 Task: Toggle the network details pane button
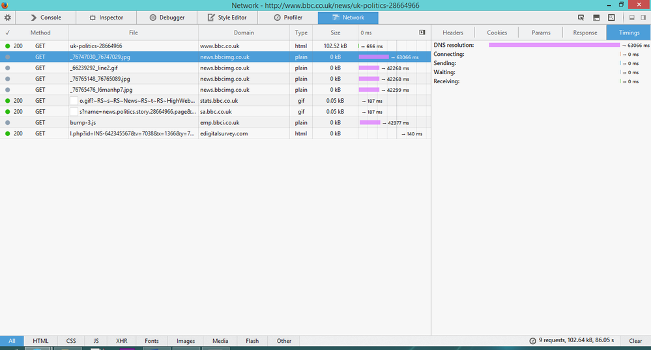[422, 33]
